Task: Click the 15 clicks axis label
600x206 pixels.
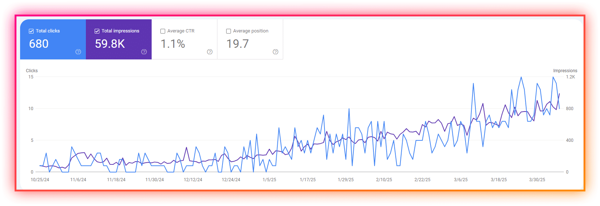Action: 31,77
